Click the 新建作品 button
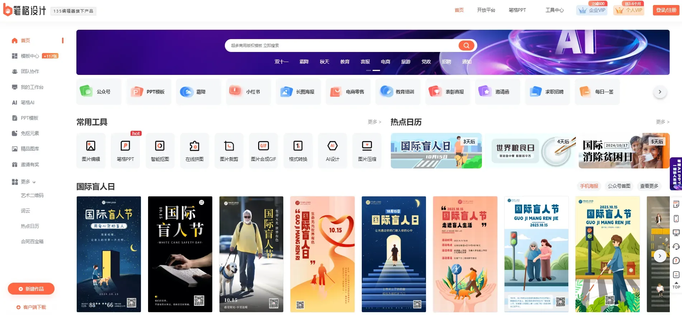 click(x=31, y=289)
